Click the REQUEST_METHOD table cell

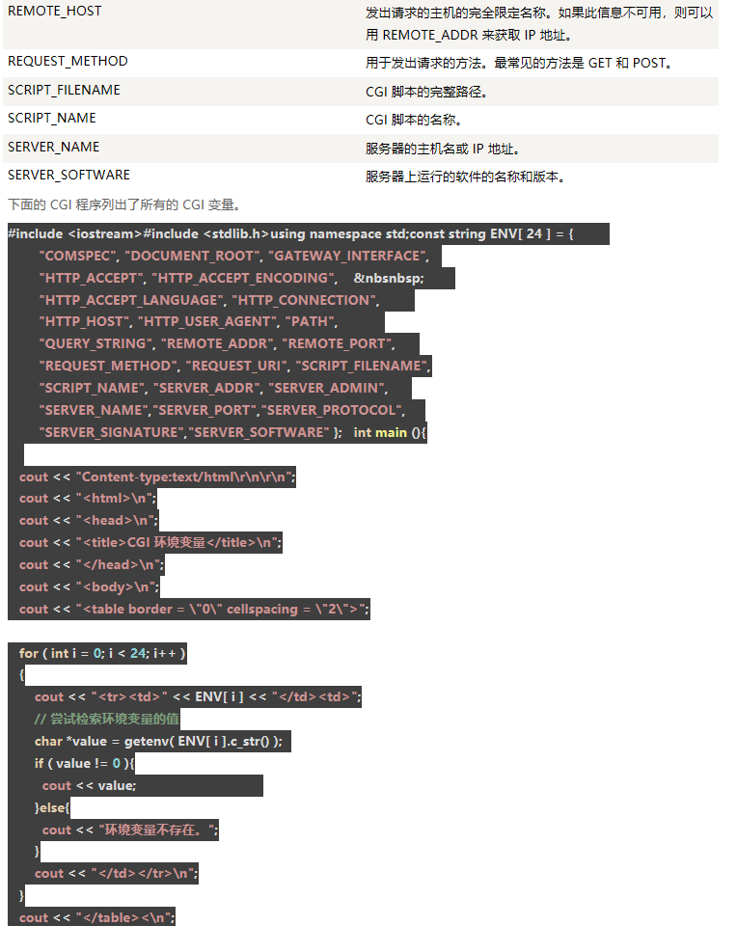(x=68, y=62)
